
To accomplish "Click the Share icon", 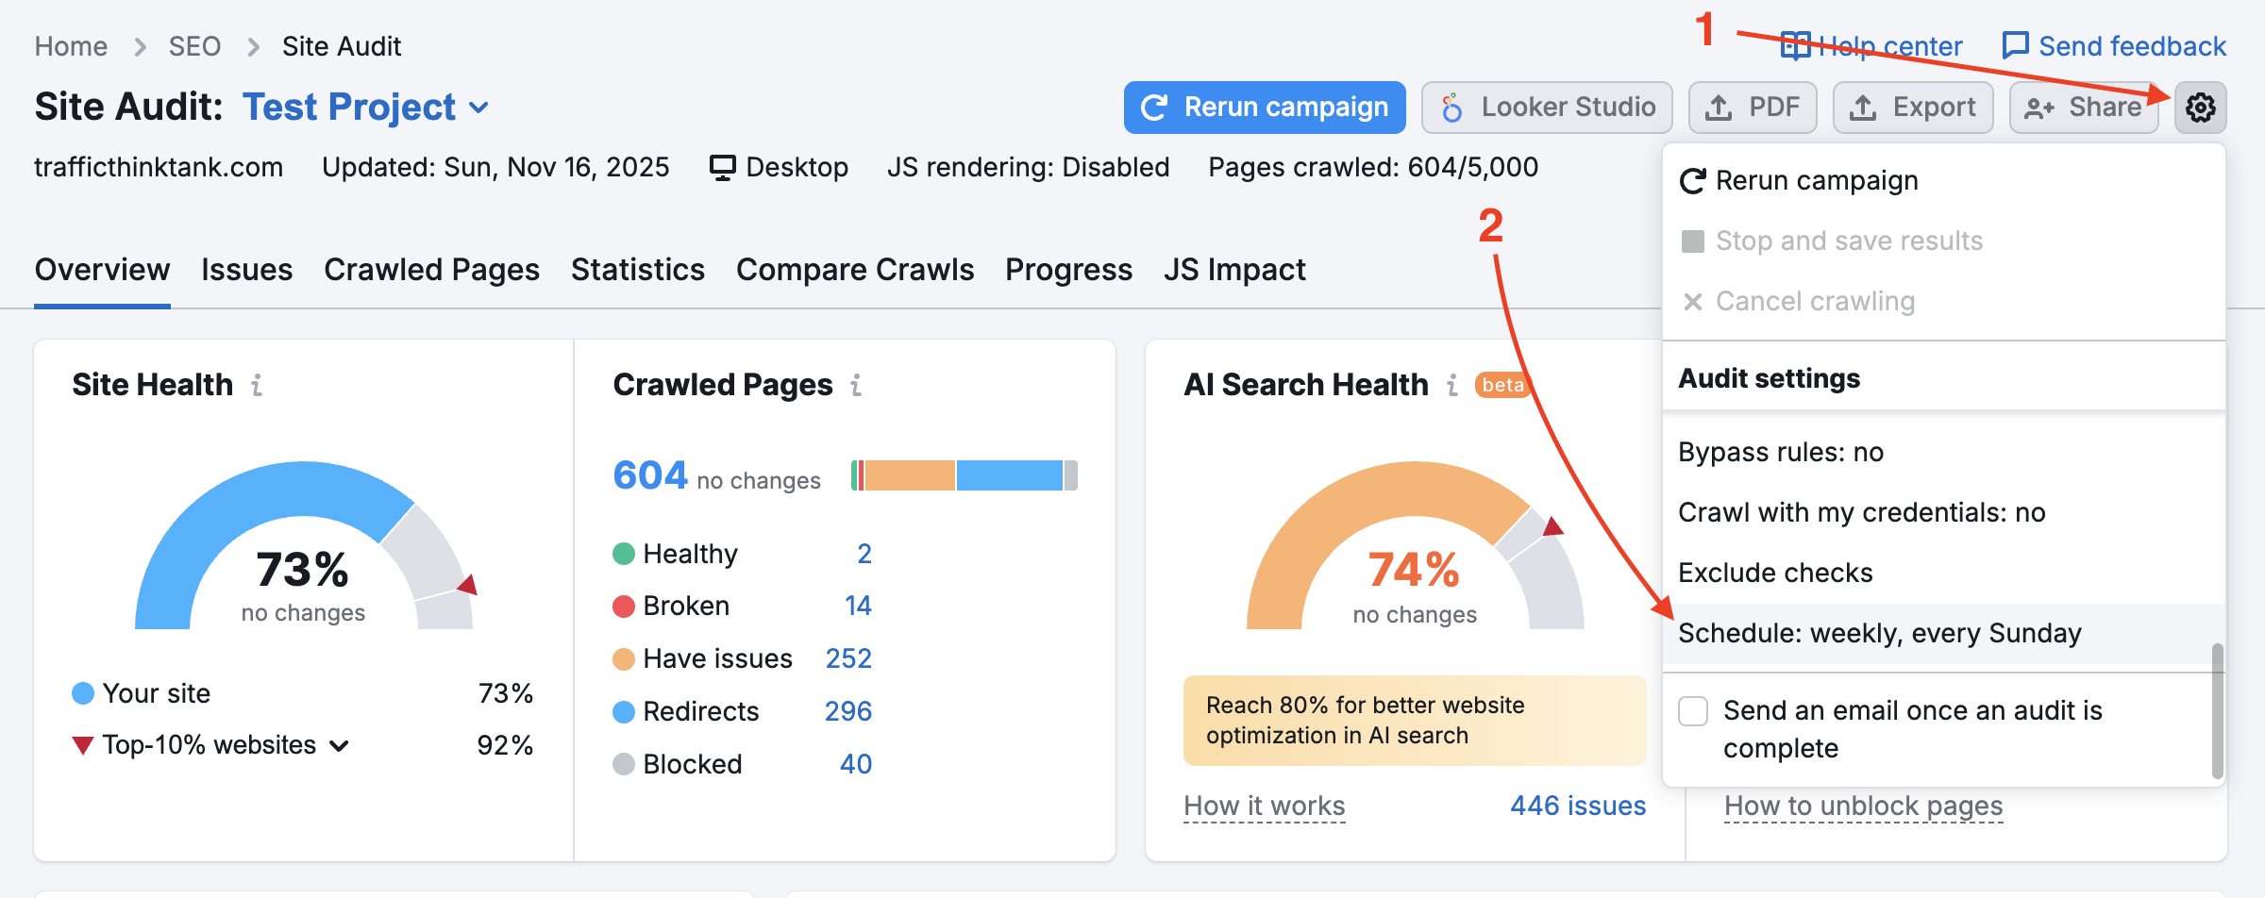I will [x=2039, y=107].
